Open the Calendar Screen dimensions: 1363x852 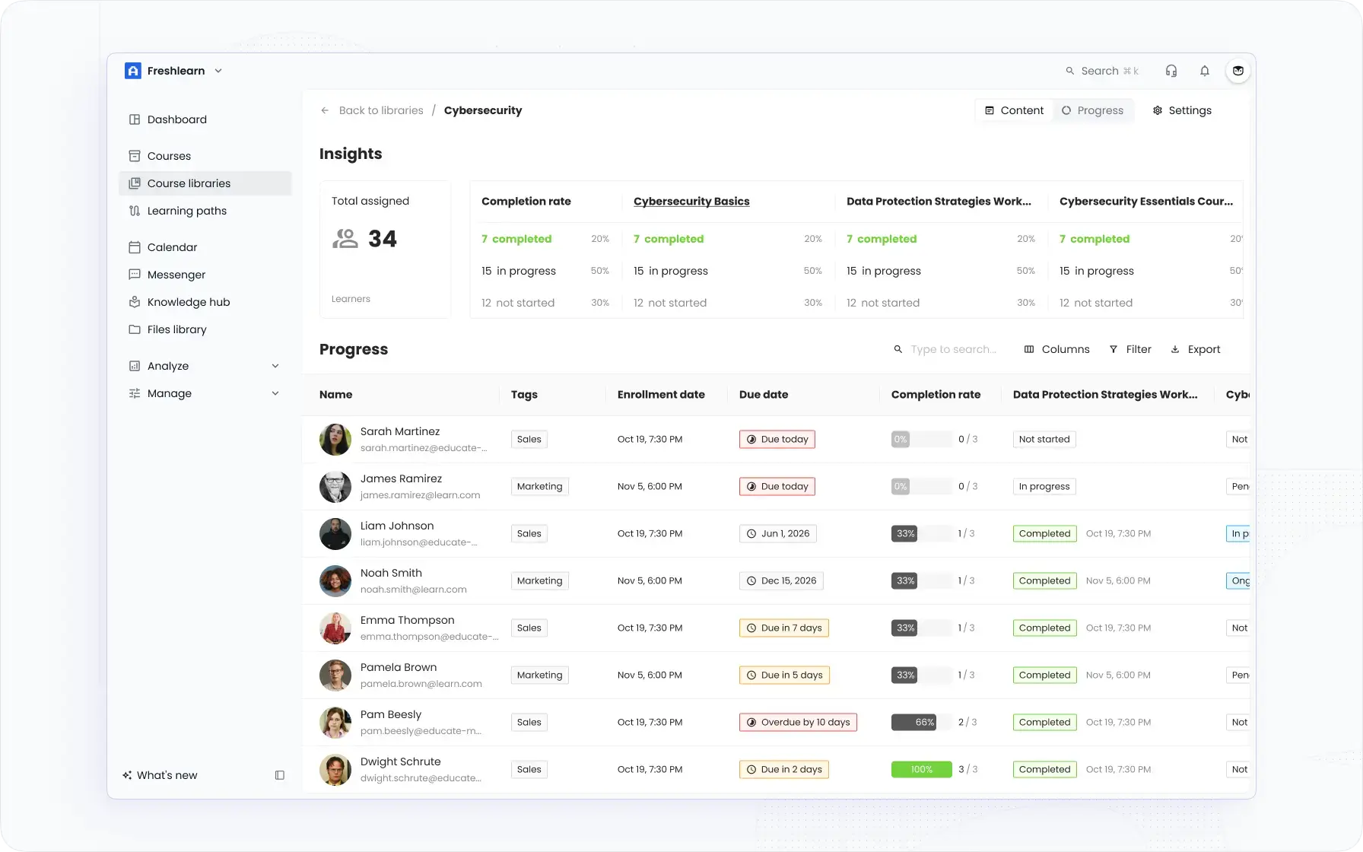point(171,247)
